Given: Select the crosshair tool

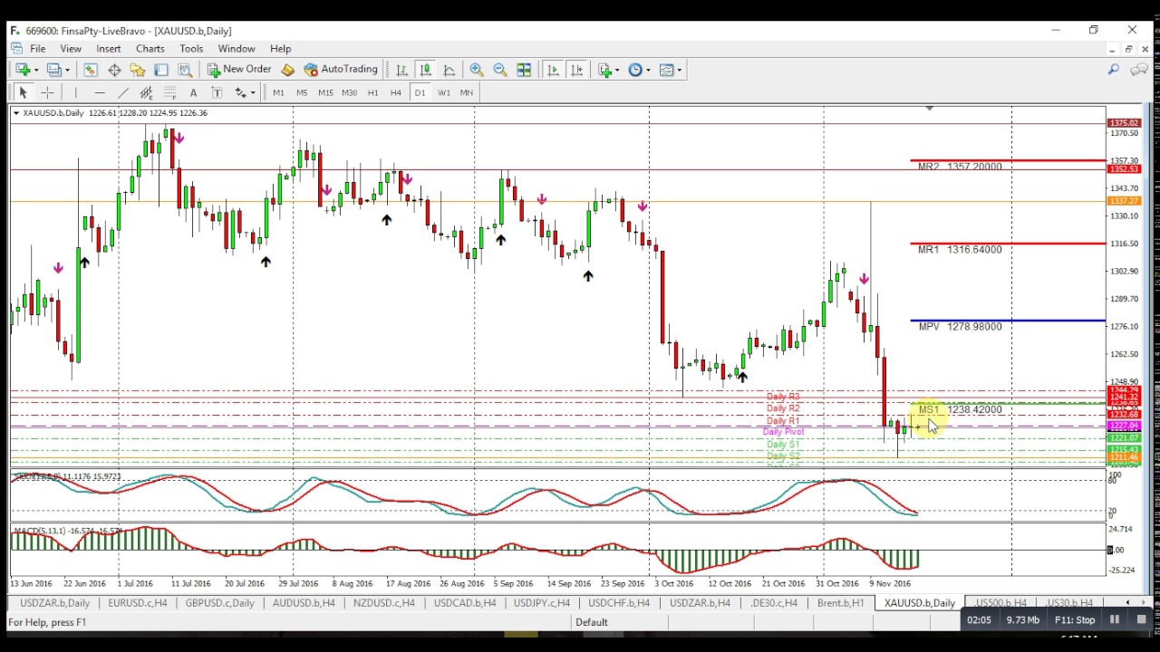Looking at the screenshot, I should point(47,92).
